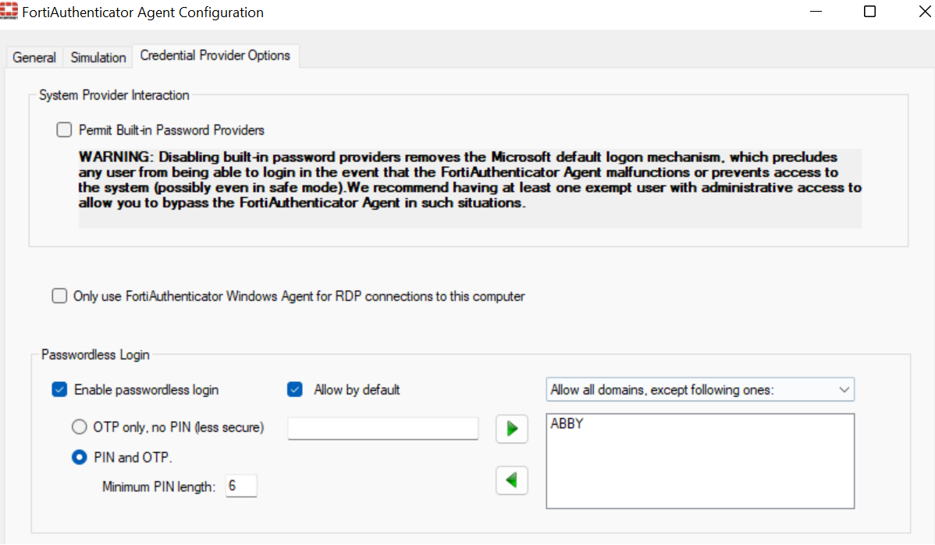
Task: Uncheck Allow by default
Action: point(295,389)
